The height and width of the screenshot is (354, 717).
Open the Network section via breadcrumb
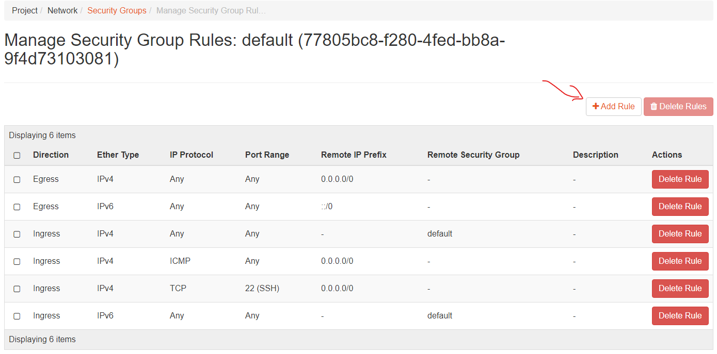coord(62,10)
